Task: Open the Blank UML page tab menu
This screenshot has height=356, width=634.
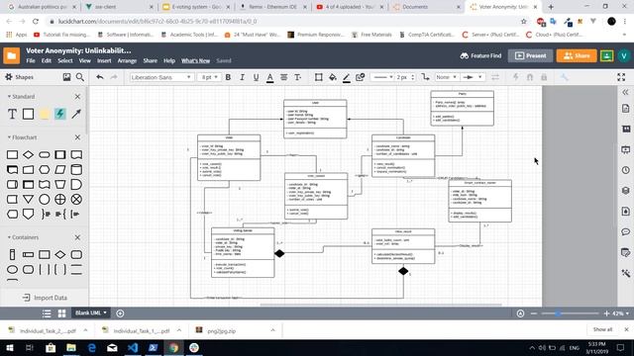Action: 90,312
